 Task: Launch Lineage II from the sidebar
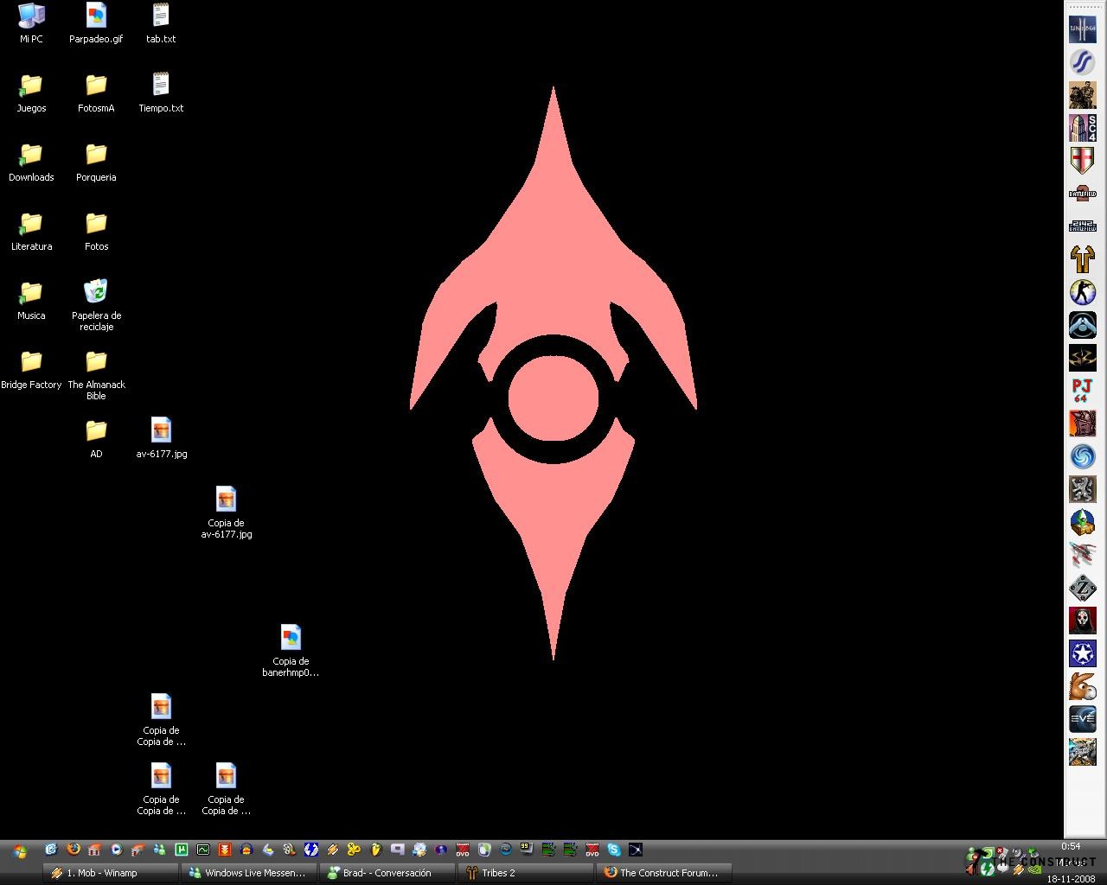click(x=1082, y=29)
